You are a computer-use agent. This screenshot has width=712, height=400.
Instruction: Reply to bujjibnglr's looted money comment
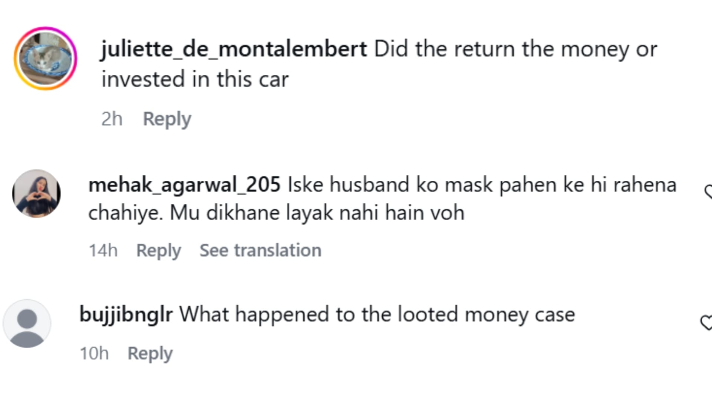coord(150,353)
